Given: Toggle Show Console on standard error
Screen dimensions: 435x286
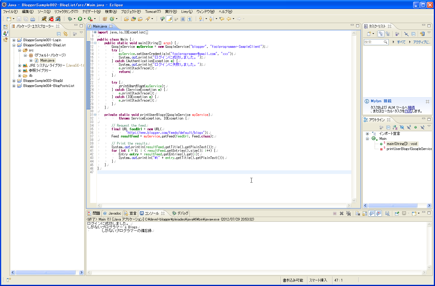Looking at the screenshot, I should [379, 213].
